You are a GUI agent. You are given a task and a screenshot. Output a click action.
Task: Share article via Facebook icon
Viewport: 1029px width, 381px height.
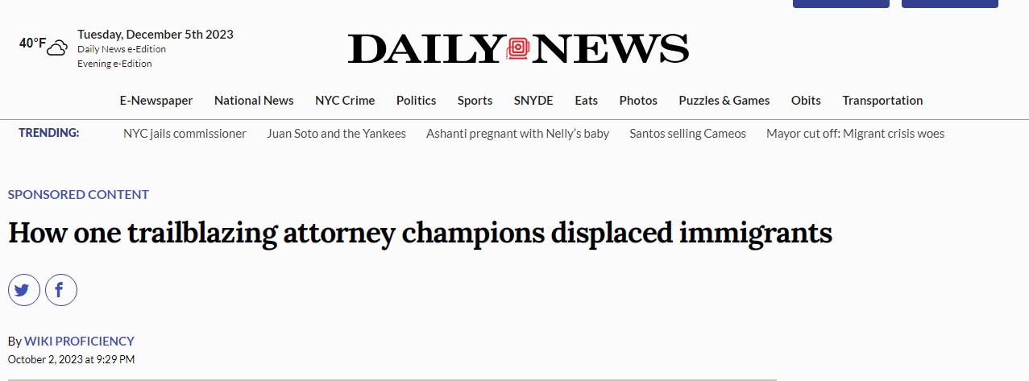(60, 290)
